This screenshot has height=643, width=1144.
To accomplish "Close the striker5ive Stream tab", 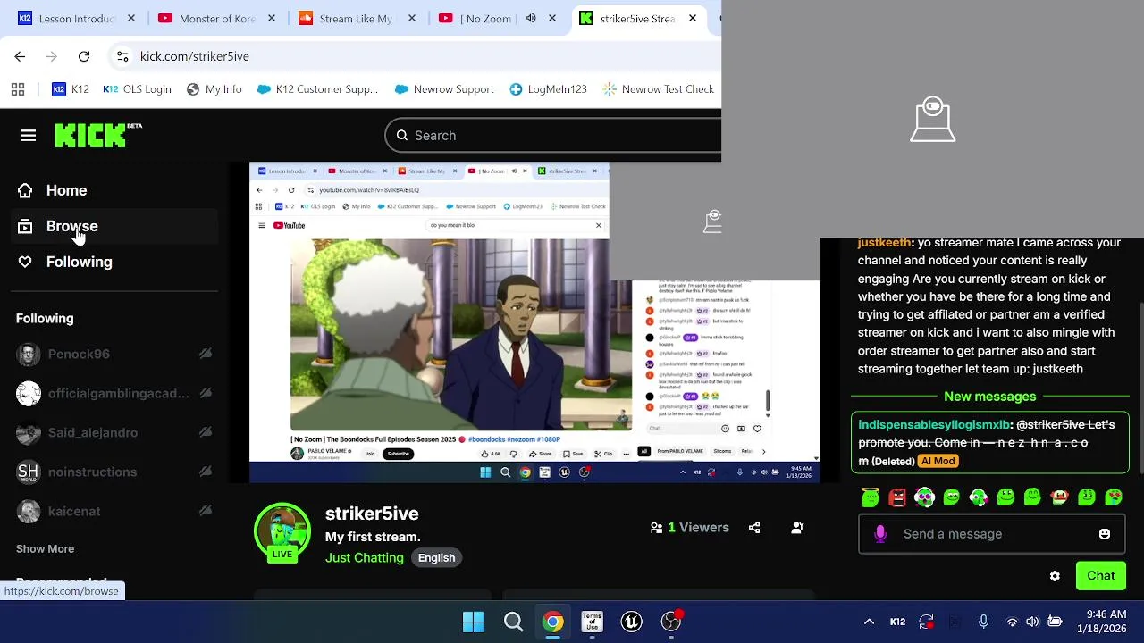I will pos(693,18).
